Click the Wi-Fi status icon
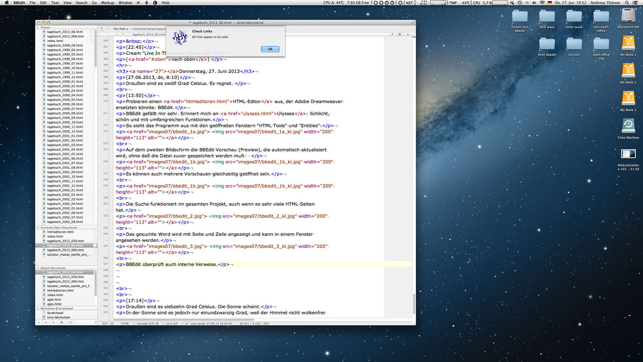 click(x=542, y=3)
